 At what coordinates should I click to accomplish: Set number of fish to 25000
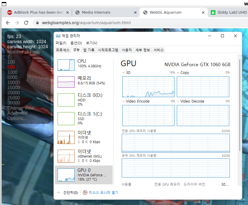coord(14,98)
